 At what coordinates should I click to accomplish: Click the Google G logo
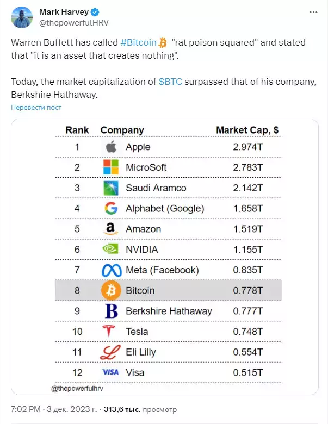(111, 208)
